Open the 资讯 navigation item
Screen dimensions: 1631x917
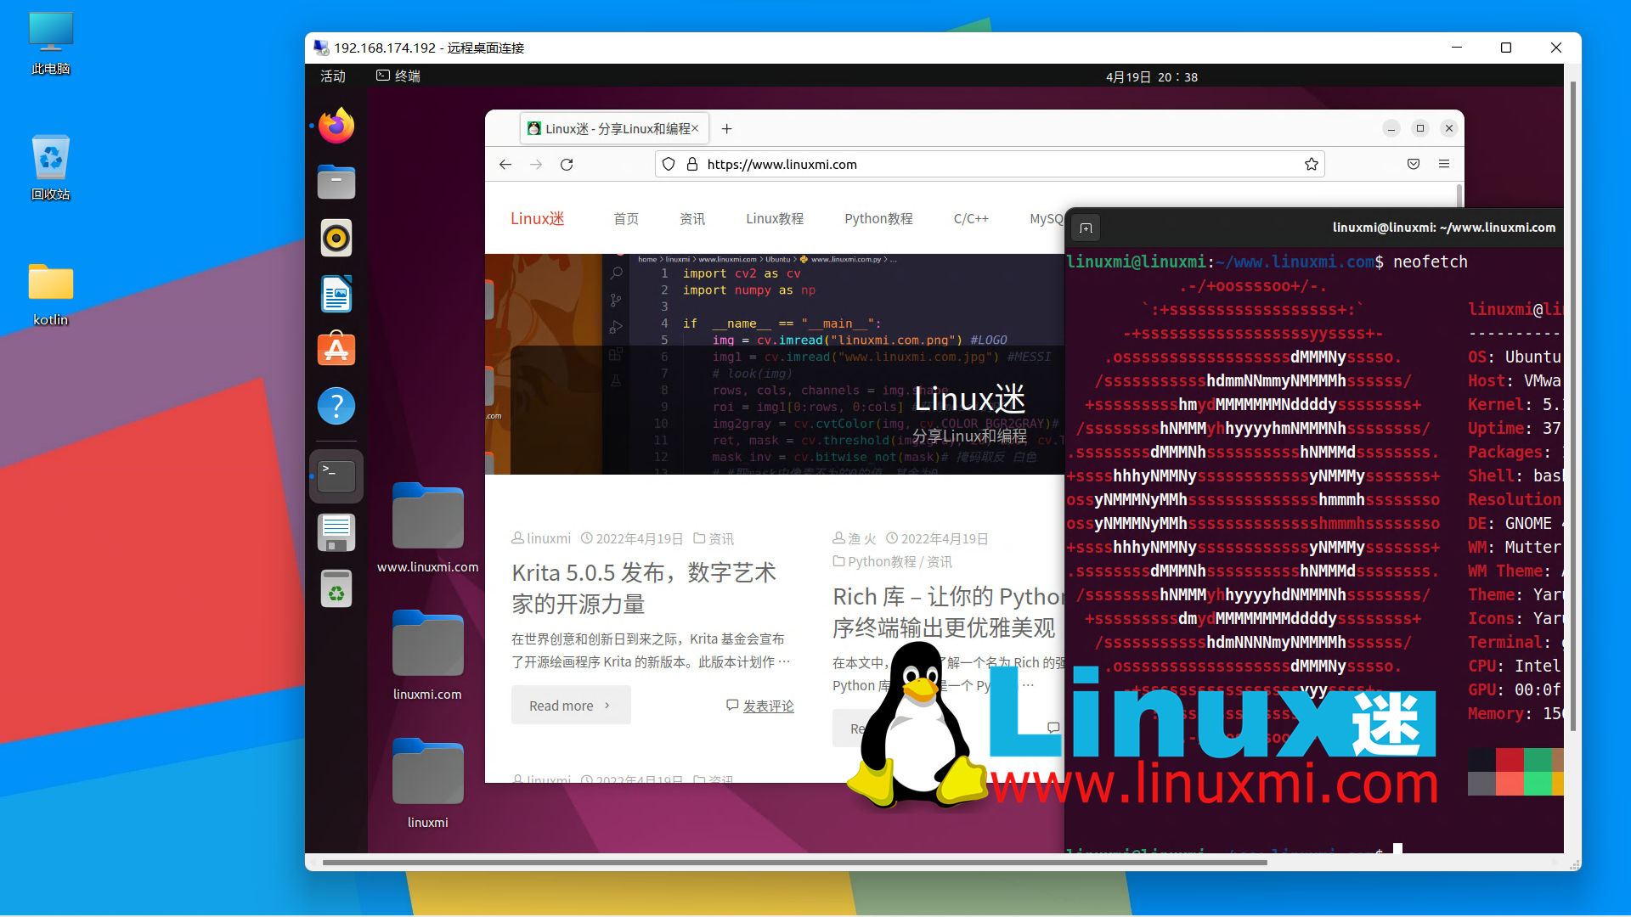[692, 219]
